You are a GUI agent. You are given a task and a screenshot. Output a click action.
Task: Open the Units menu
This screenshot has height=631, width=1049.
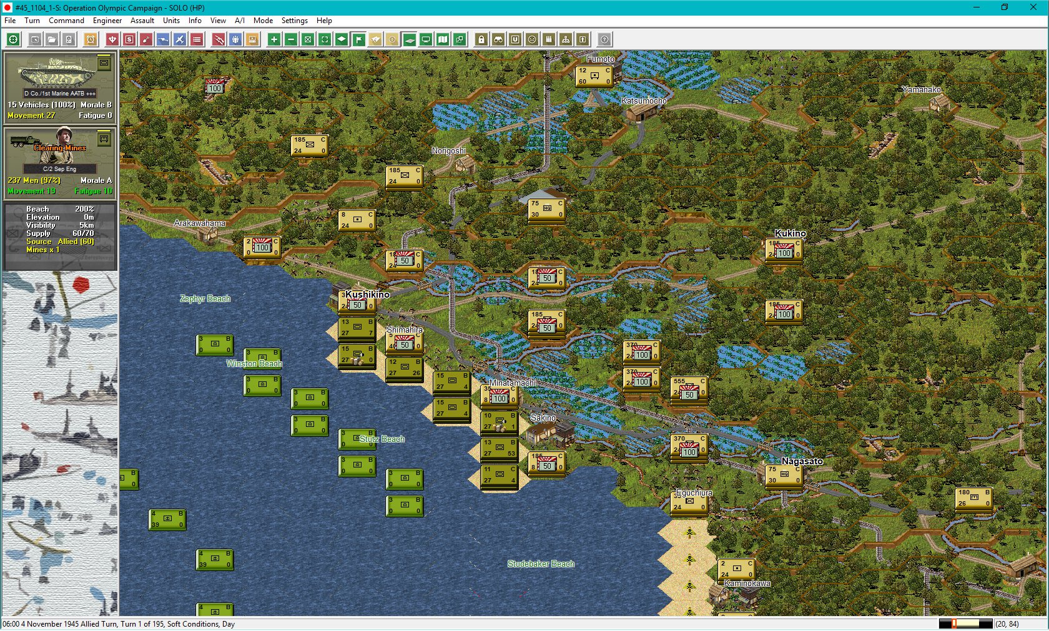(171, 21)
